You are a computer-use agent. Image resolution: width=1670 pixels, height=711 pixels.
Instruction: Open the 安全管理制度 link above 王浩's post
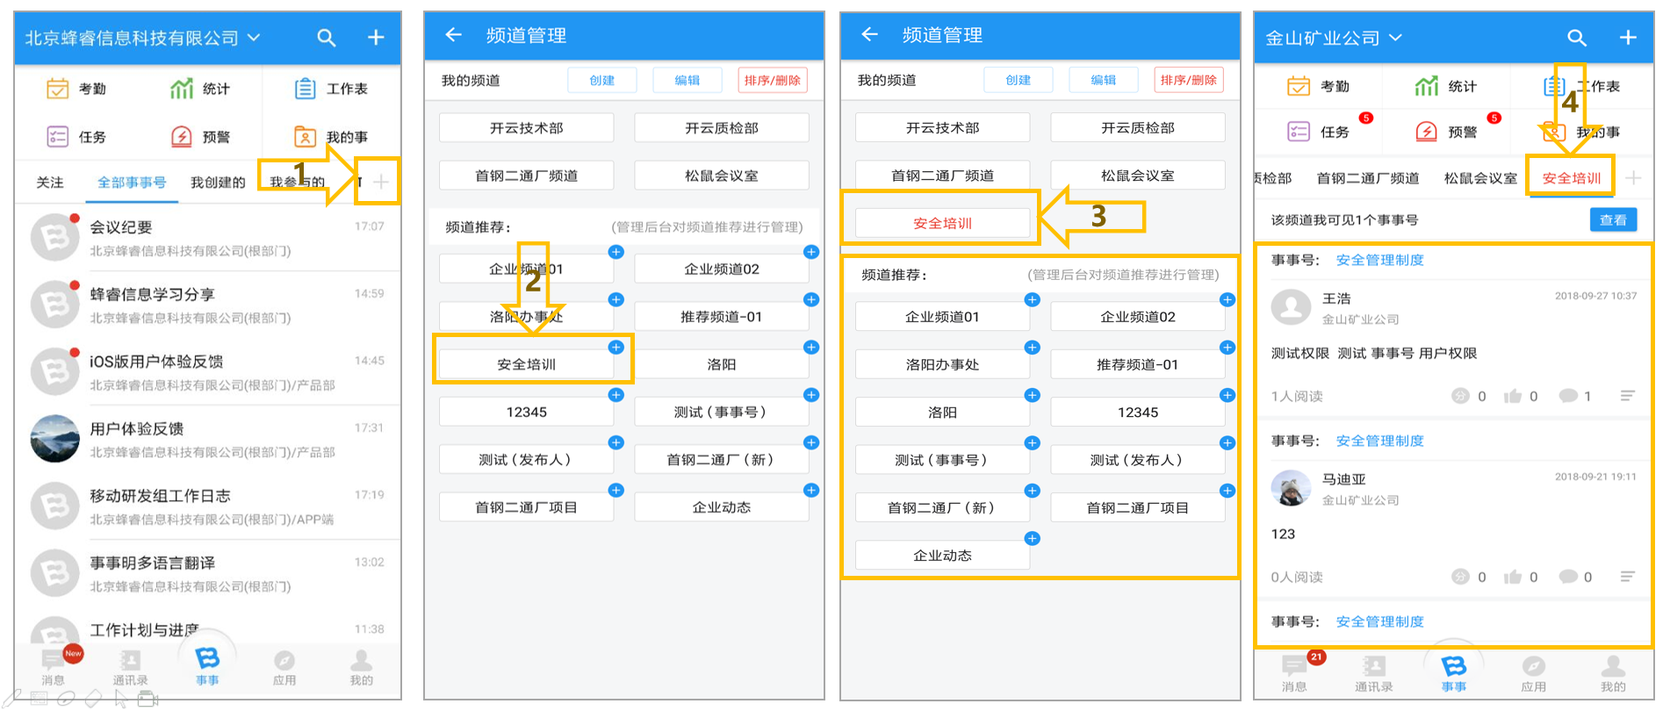pyautogui.click(x=1379, y=260)
